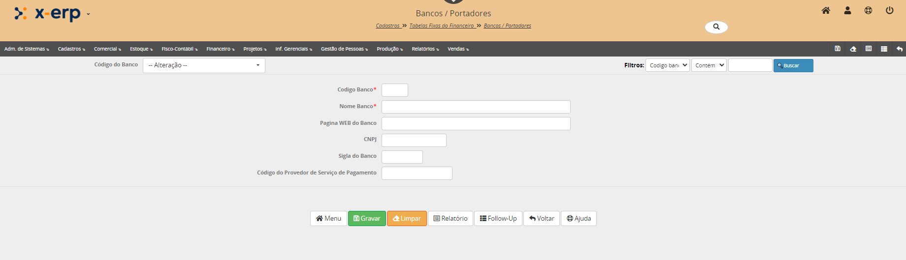Click the power logout icon

coord(889,10)
